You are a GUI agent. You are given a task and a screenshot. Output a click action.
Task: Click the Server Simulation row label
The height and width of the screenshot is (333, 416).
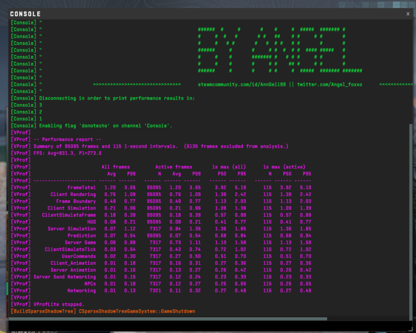(x=72, y=229)
